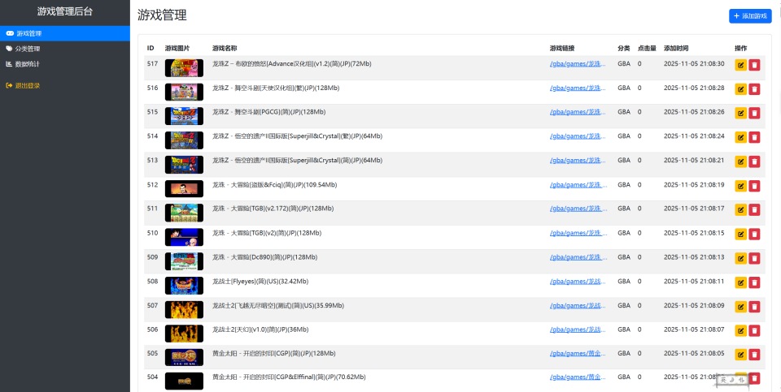Click the edit icon for game ID 509
781x392 pixels.
coord(740,260)
